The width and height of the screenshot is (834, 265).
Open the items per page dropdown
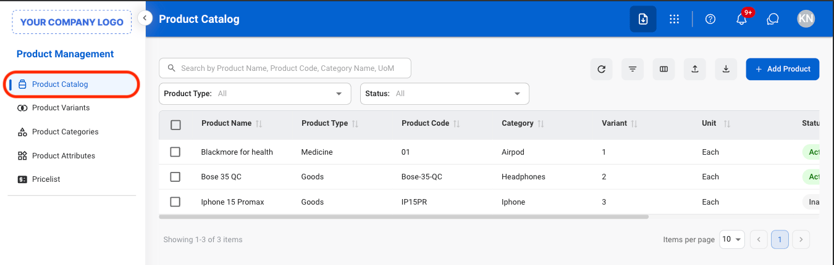click(732, 239)
